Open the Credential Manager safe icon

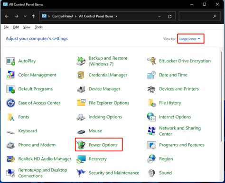(x=81, y=75)
